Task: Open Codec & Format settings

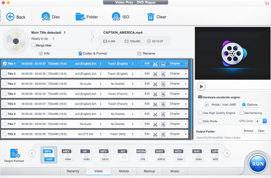Action: 93,53
